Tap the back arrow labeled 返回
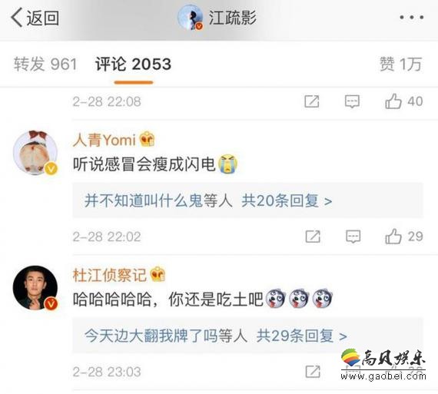The width and height of the screenshot is (438, 394). pos(35,18)
